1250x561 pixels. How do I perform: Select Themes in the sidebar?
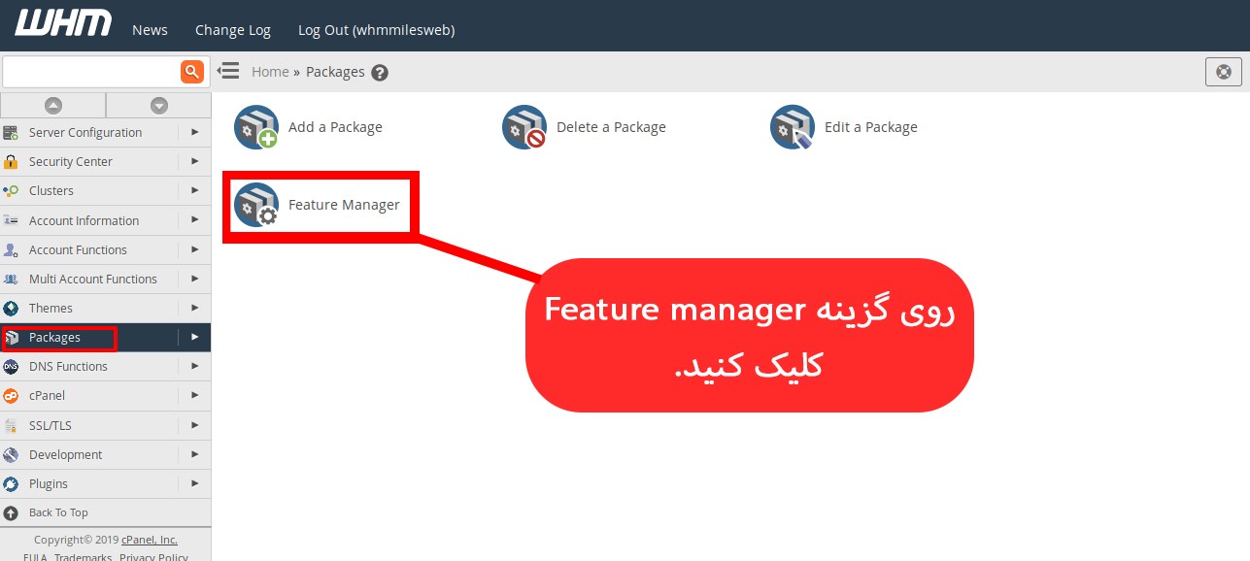point(51,309)
